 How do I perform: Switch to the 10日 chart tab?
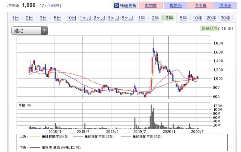(x=71, y=18)
